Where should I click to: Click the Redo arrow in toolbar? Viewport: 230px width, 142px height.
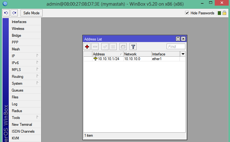[14, 13]
